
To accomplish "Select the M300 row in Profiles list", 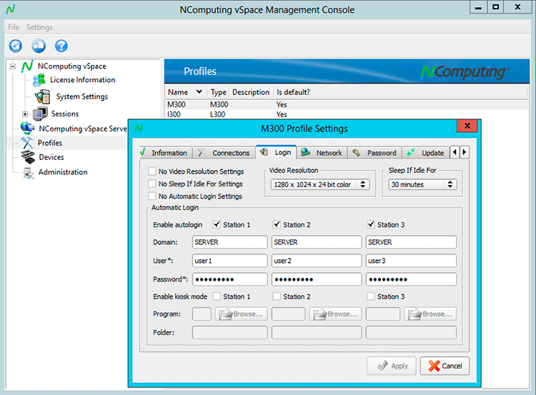I will point(347,104).
